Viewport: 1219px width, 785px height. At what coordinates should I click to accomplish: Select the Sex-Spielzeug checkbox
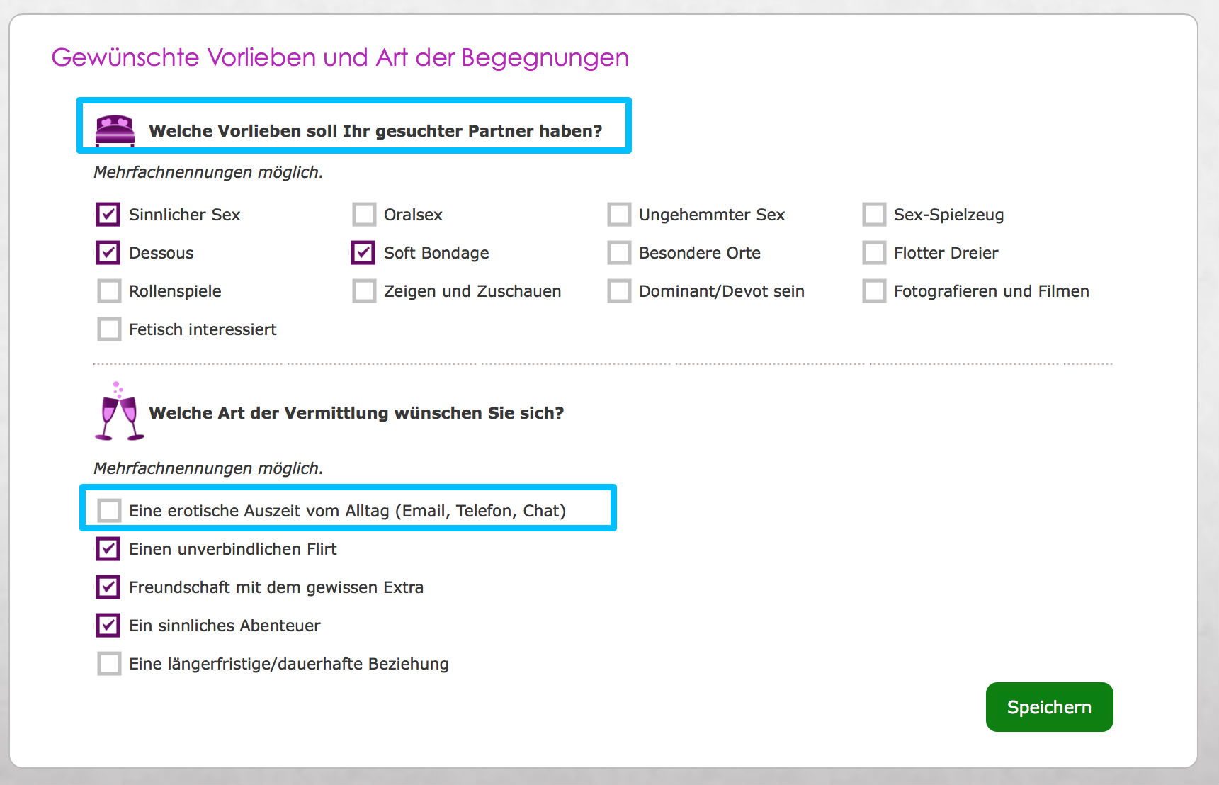click(x=874, y=214)
